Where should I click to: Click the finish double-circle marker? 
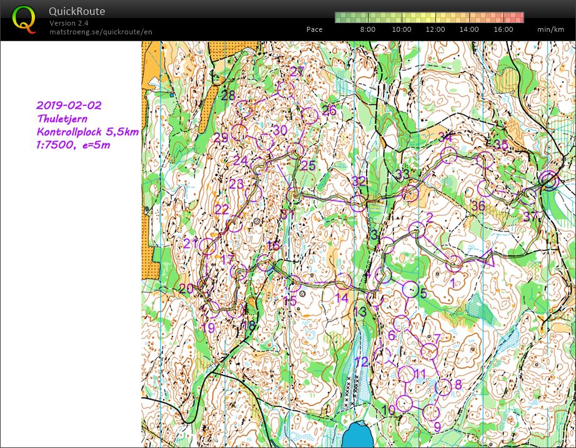pyautogui.click(x=549, y=180)
